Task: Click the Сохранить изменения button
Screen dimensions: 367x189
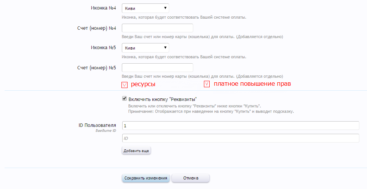Action: coord(146,178)
